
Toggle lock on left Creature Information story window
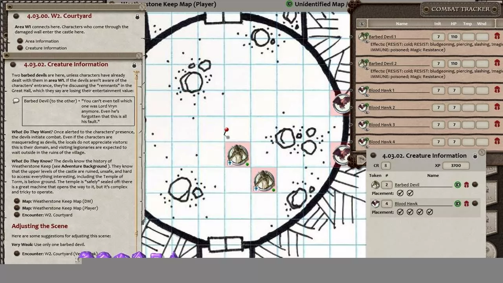coord(134,65)
